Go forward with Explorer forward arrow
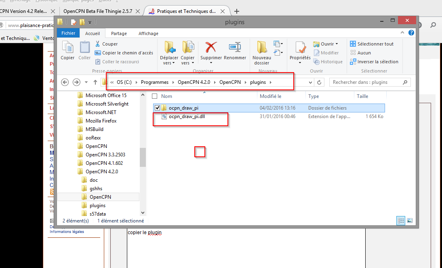This screenshot has width=442, height=268. tap(76, 82)
